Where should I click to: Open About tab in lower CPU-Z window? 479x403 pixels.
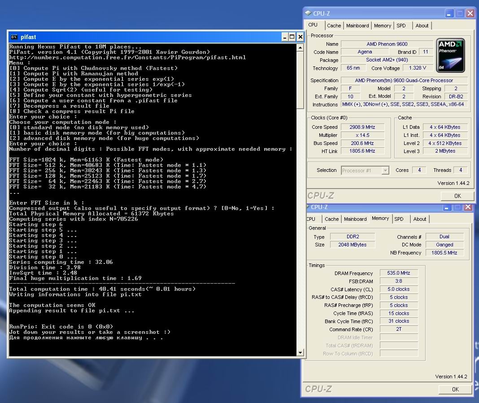click(420, 219)
